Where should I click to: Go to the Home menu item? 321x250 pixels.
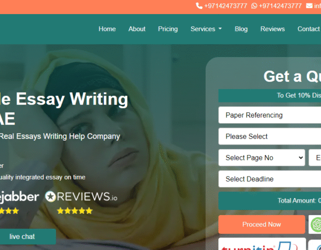pyautogui.click(x=107, y=29)
